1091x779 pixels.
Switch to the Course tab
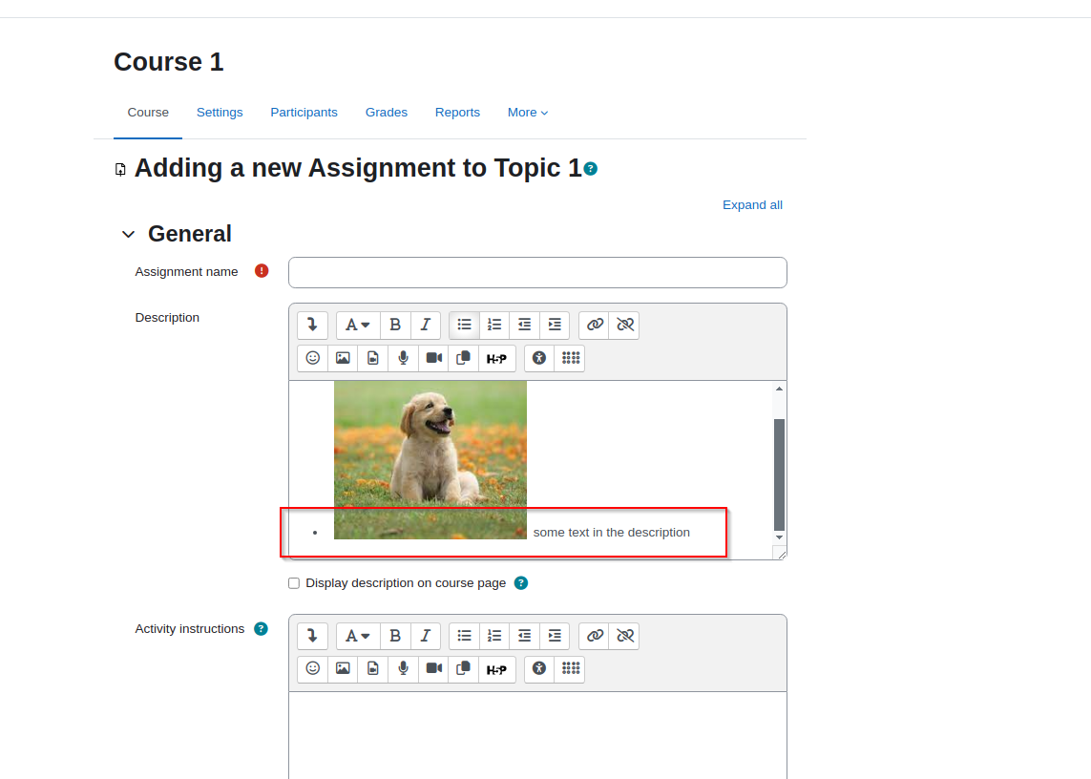(x=148, y=113)
